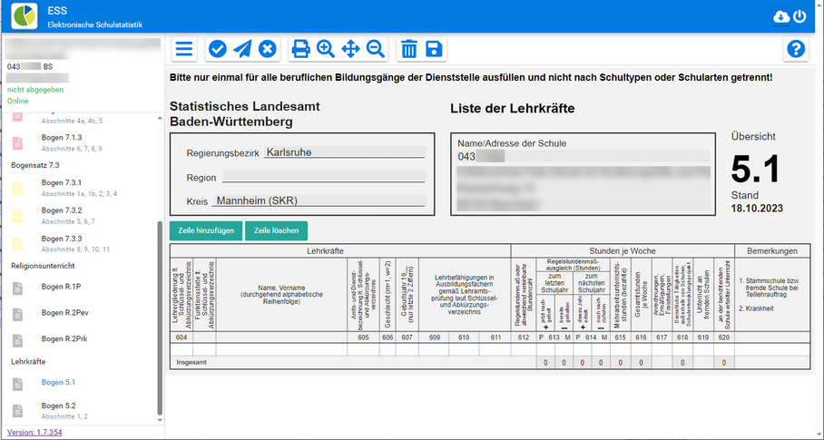
Task: Open help with question mark icon
Action: (796, 49)
